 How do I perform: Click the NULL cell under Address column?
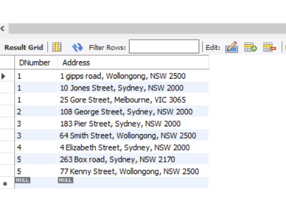pos(133,182)
